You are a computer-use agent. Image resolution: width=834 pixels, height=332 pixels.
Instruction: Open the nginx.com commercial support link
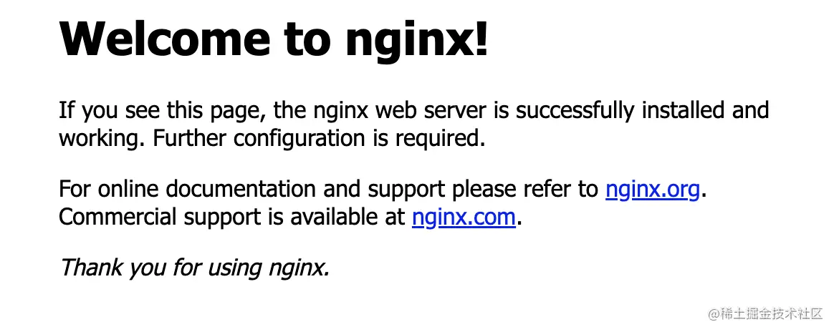tap(464, 217)
